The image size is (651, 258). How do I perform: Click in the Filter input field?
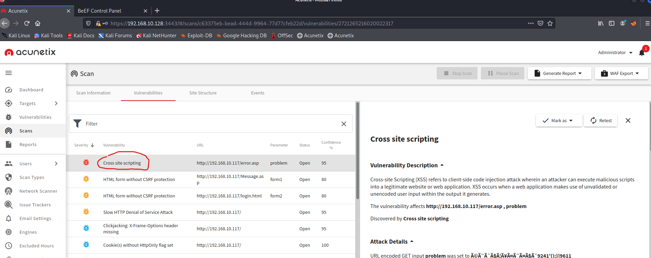point(210,124)
